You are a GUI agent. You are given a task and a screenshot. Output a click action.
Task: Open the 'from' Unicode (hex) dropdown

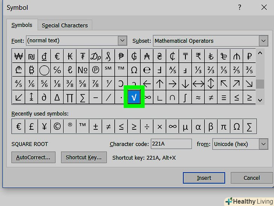click(x=263, y=144)
